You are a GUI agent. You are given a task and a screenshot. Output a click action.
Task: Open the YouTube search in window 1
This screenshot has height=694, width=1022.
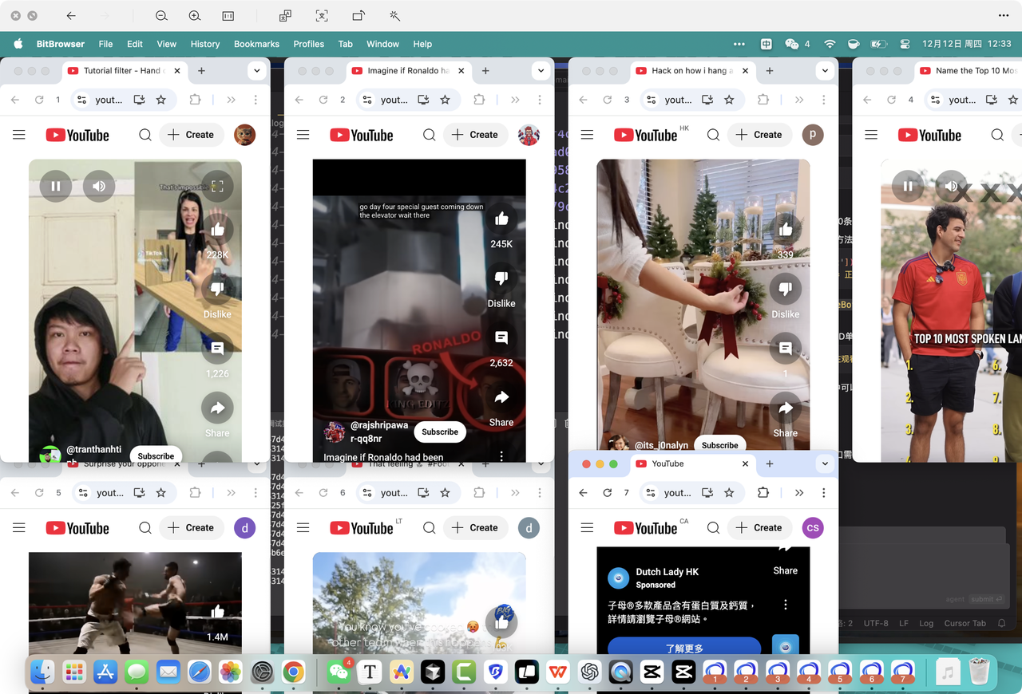145,135
